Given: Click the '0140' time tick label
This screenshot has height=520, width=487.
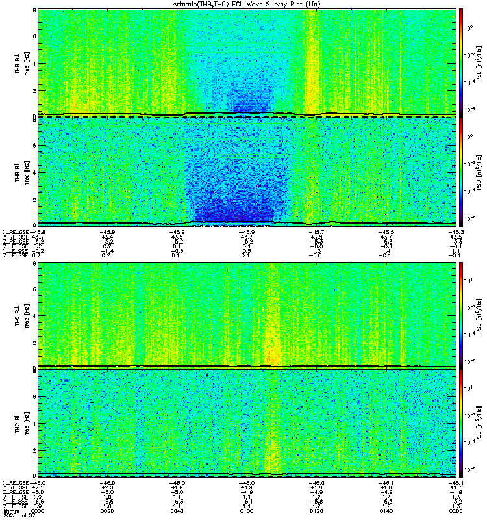Looking at the screenshot, I should (386, 511).
